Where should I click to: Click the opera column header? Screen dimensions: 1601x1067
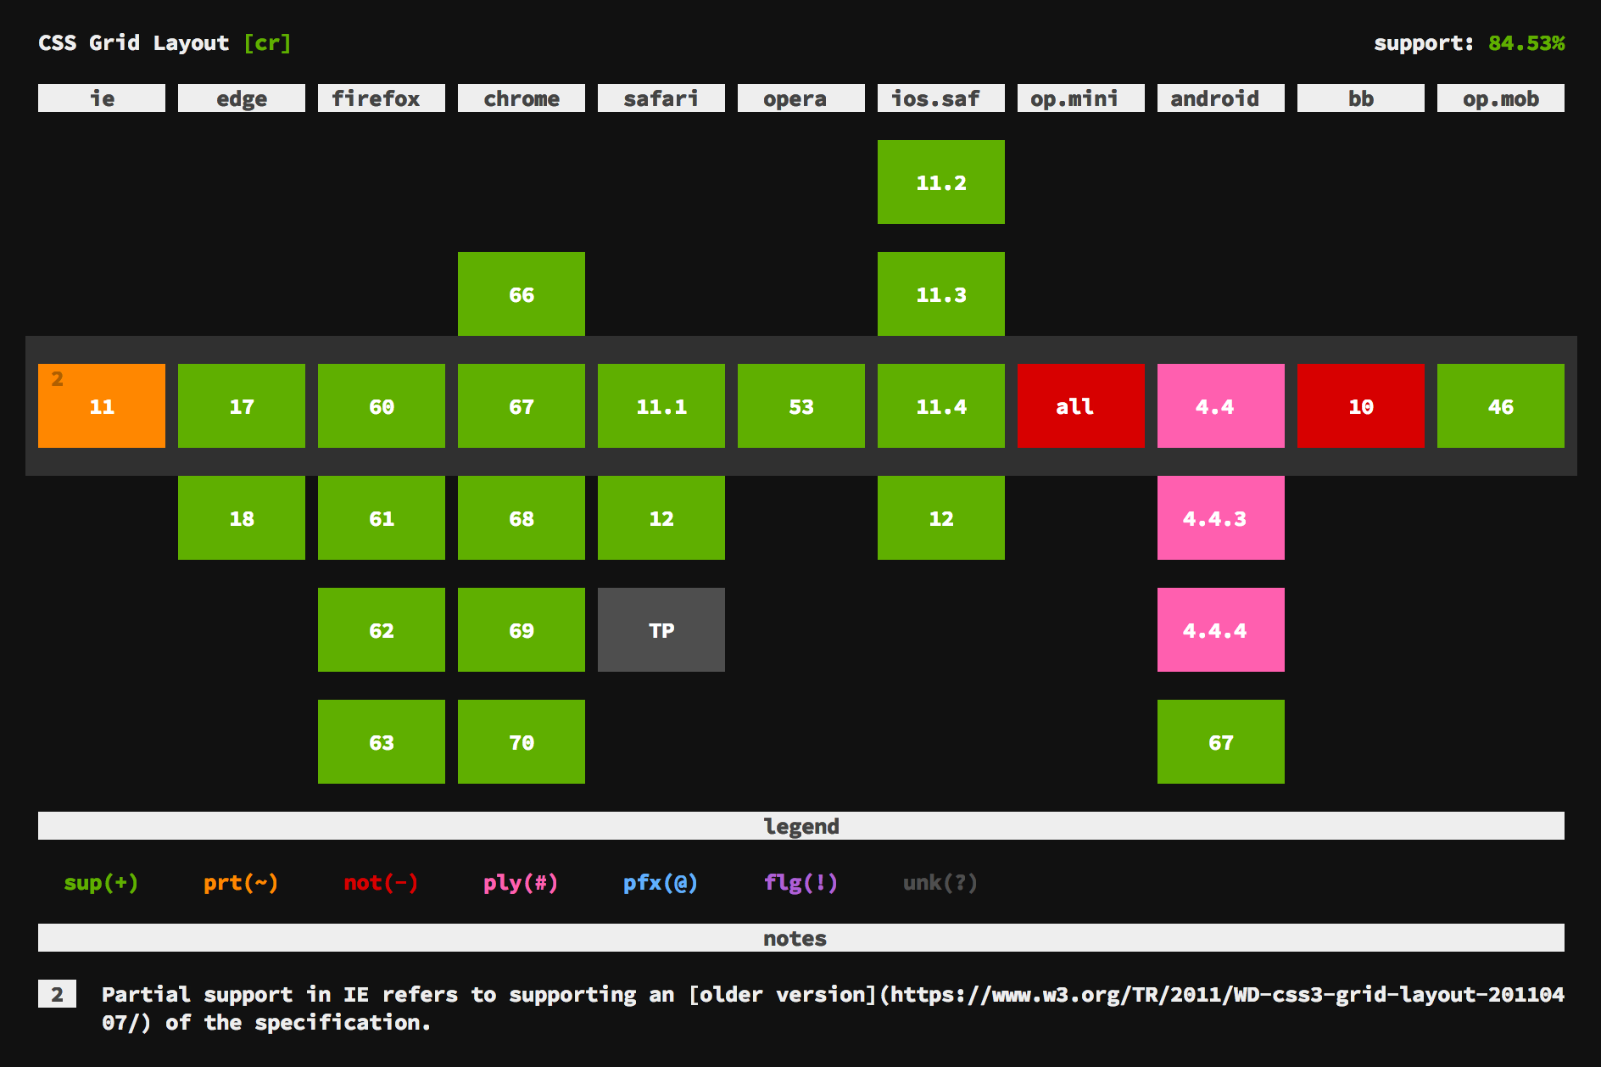point(801,98)
